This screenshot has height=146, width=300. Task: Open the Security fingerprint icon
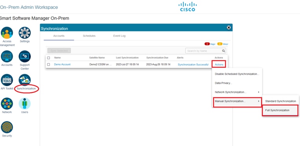tap(7, 127)
